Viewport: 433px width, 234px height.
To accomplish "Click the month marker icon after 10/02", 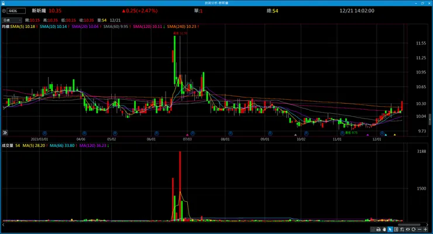I will click(x=306, y=134).
